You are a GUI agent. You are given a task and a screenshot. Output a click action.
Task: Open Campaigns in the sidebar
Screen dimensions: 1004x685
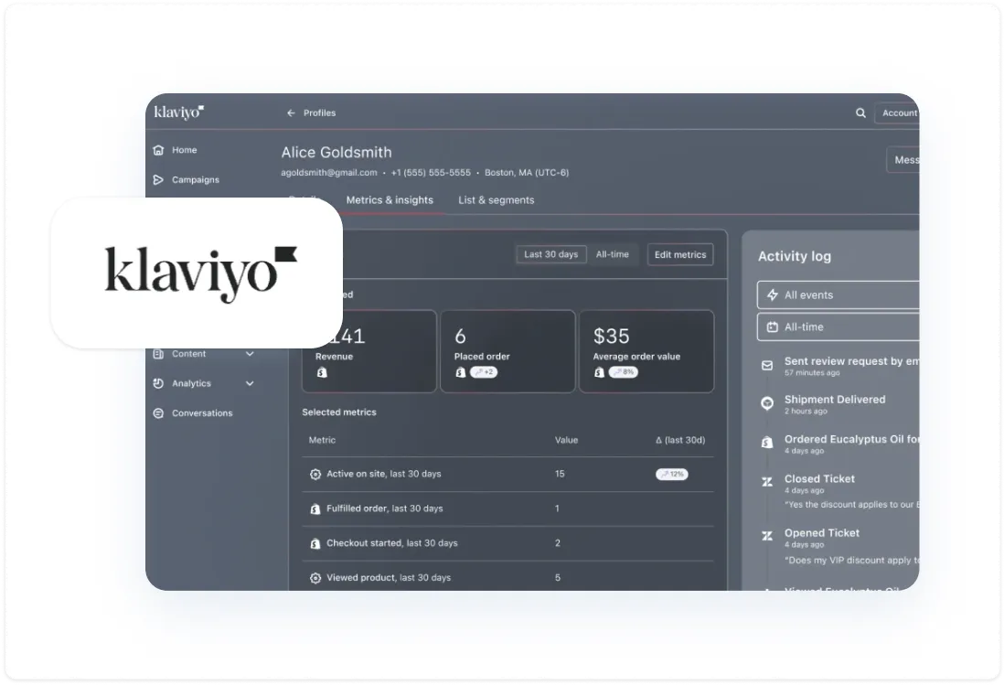pyautogui.click(x=196, y=180)
